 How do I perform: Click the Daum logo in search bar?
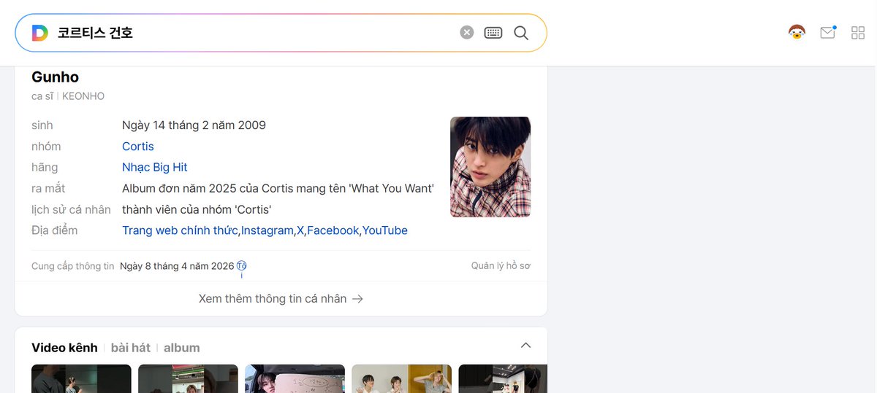[39, 33]
